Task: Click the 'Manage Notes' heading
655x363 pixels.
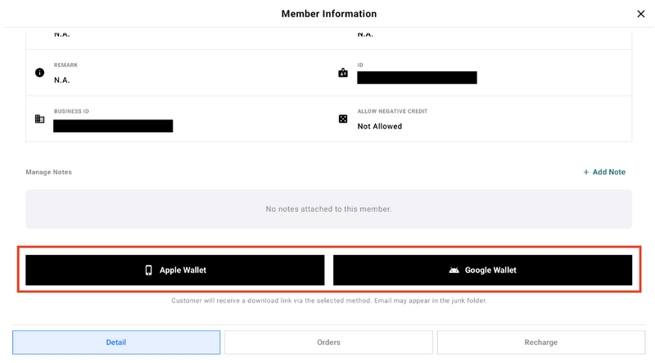Action: [x=49, y=172]
